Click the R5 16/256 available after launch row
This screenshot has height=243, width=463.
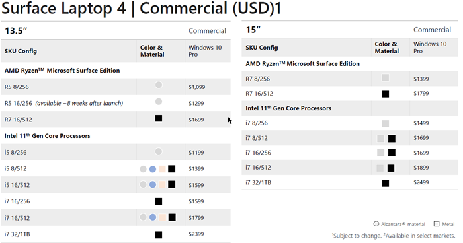pos(116,103)
